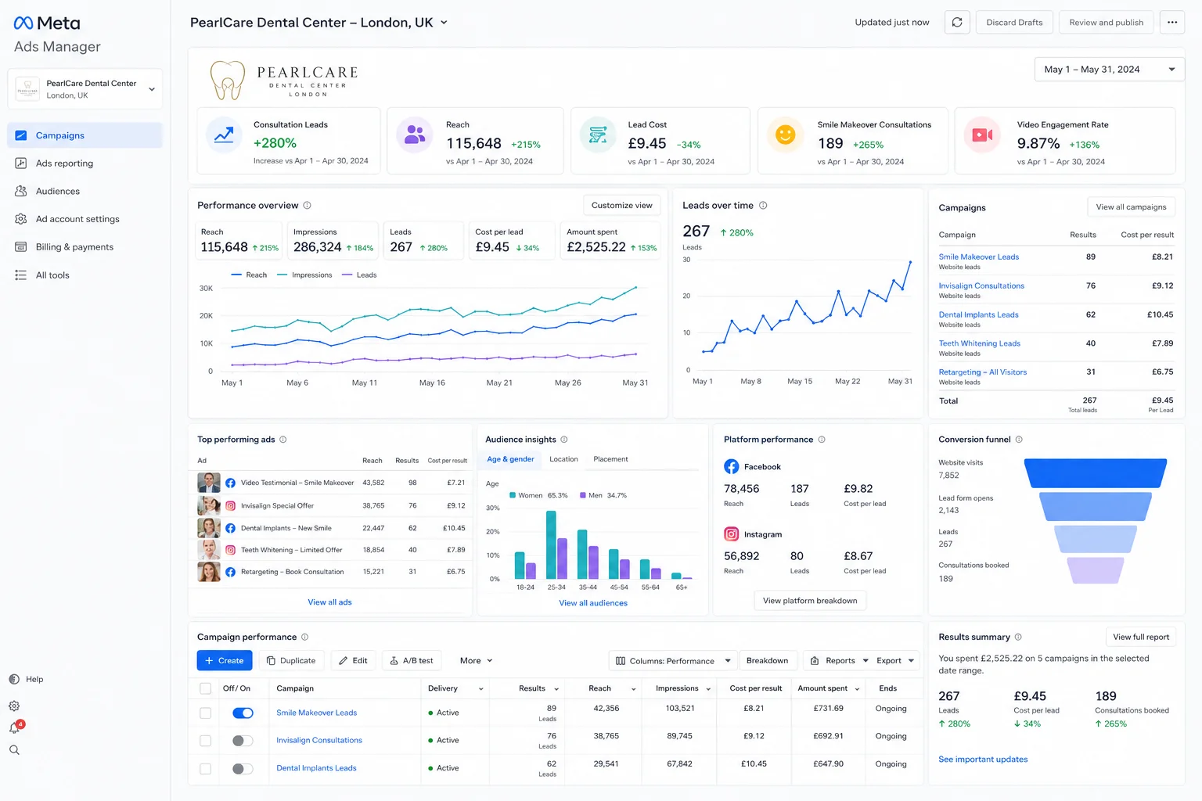Open Ads reporting from the sidebar
The width and height of the screenshot is (1202, 801).
[x=64, y=163]
